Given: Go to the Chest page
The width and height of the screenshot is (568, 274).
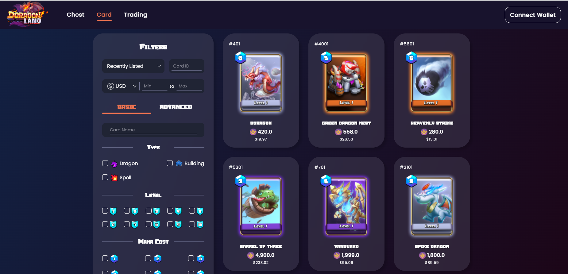Looking at the screenshot, I should (x=75, y=15).
